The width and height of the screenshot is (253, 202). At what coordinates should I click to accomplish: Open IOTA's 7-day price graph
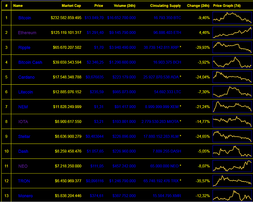pos(232,121)
